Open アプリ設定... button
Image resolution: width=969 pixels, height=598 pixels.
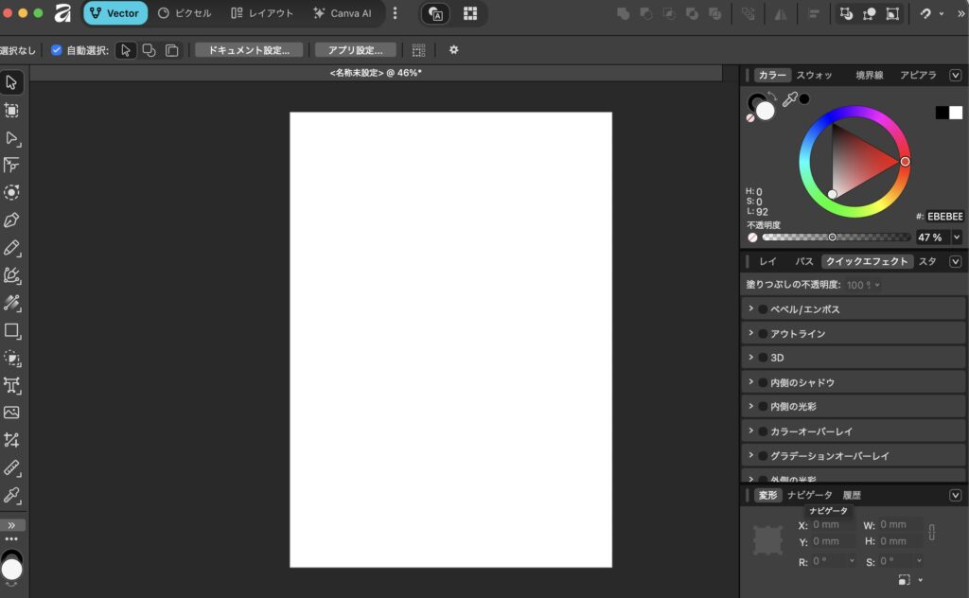(356, 50)
